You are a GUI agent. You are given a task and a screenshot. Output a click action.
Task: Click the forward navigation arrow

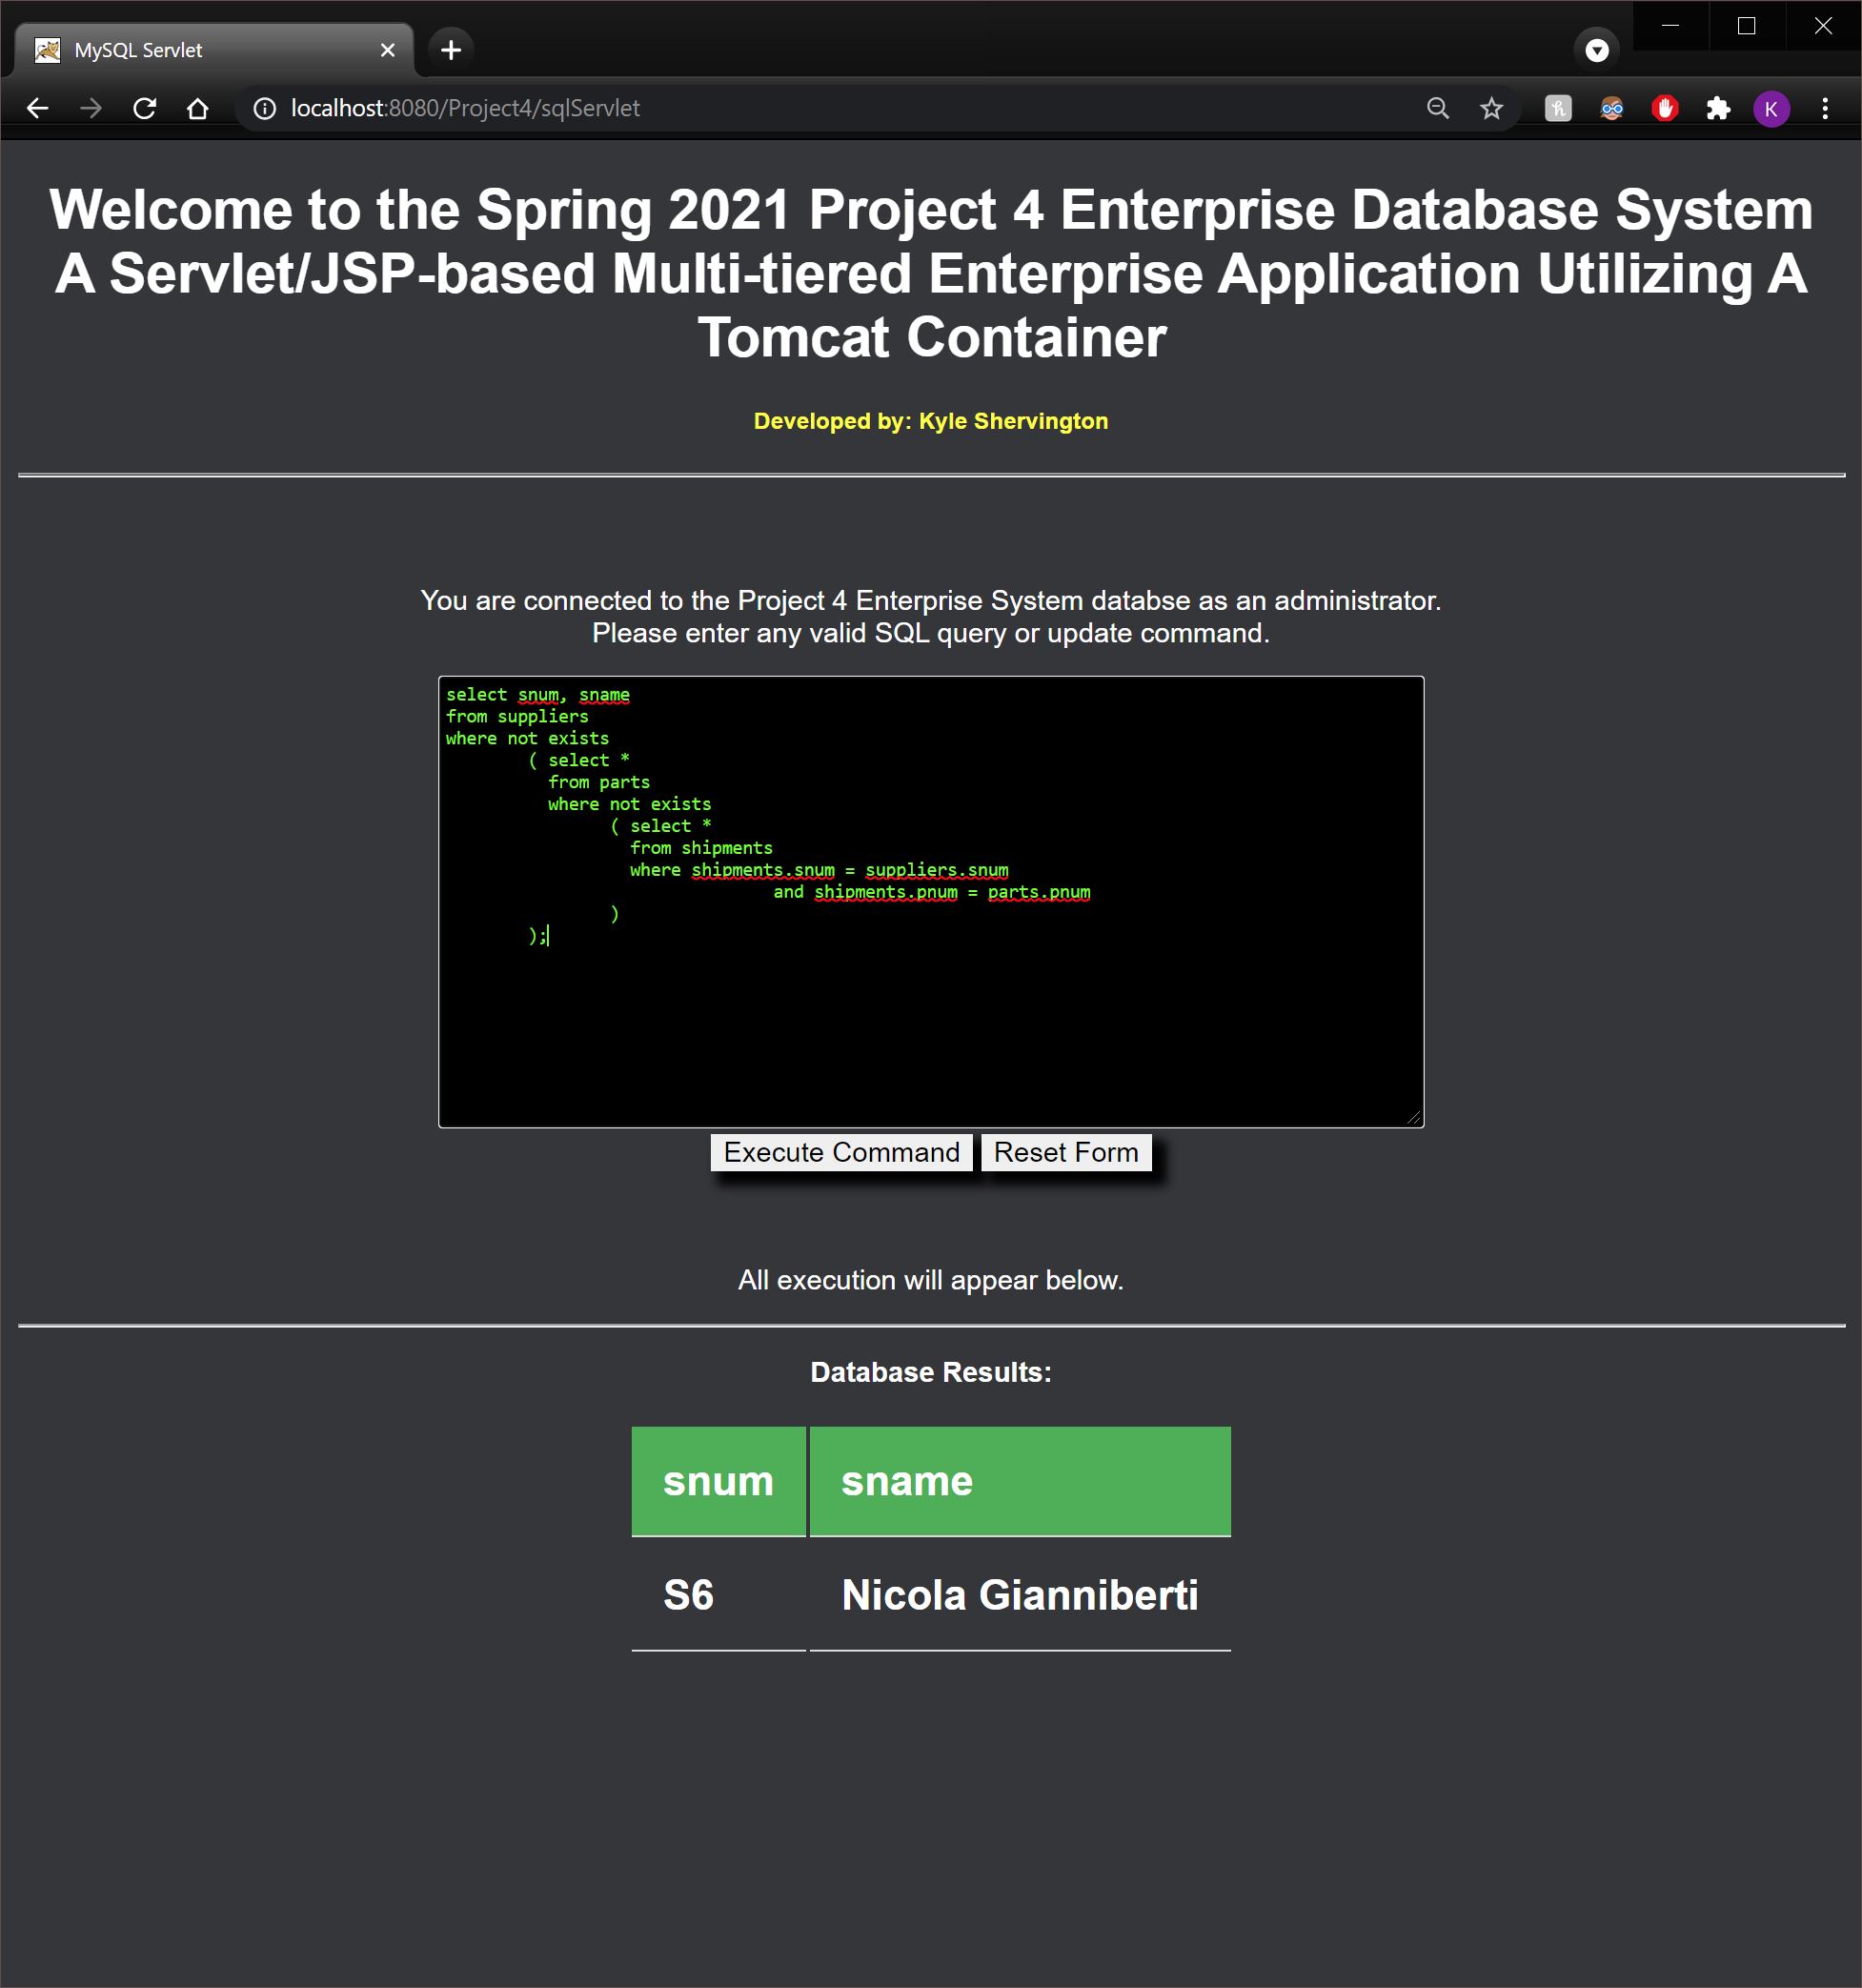coord(91,108)
